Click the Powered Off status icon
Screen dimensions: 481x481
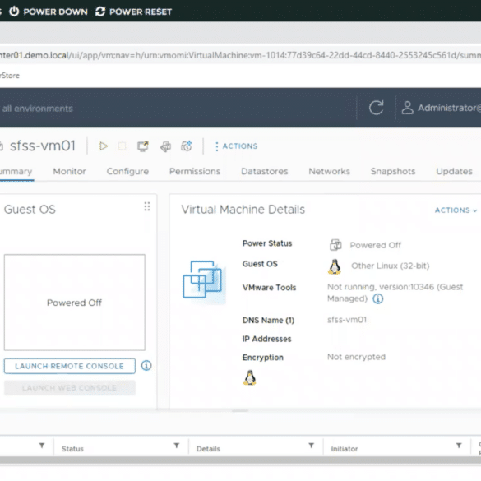[x=335, y=245]
